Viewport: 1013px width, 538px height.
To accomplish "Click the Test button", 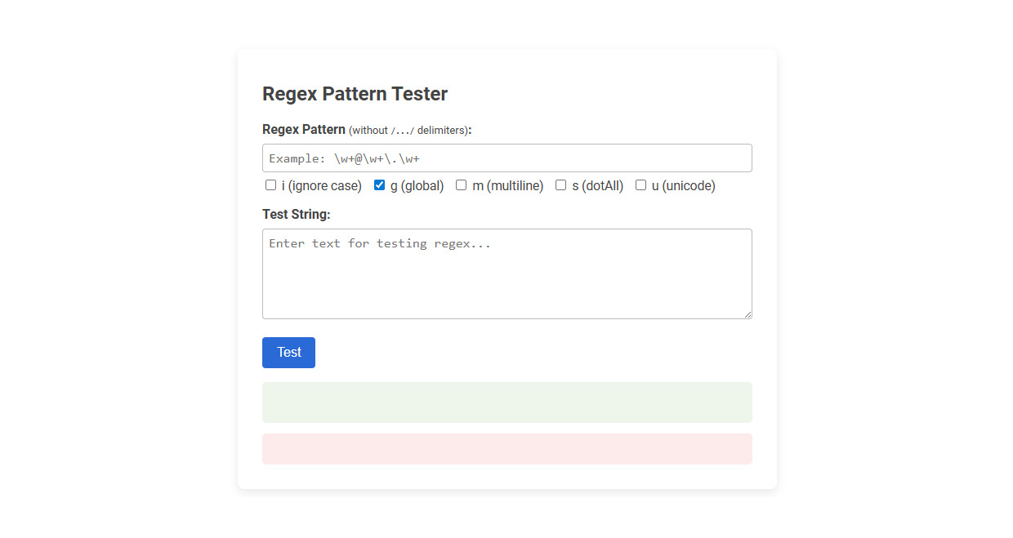I will pyautogui.click(x=288, y=352).
